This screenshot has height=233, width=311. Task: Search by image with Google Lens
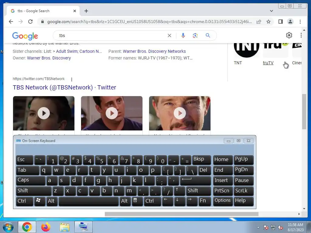point(195,35)
